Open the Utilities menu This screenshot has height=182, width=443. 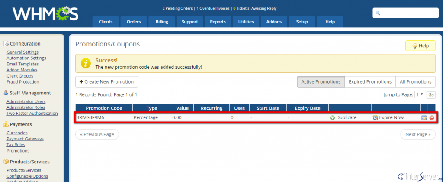246,22
